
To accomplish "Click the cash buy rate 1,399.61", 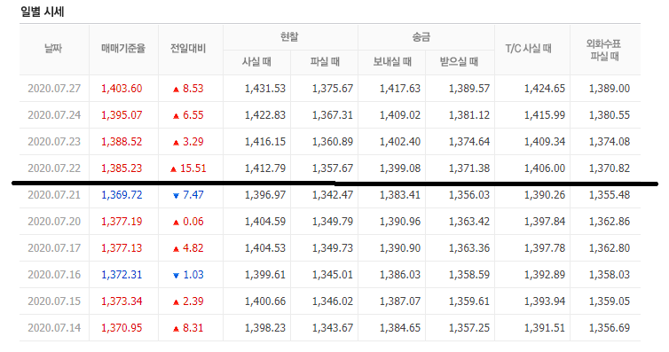I will pyautogui.click(x=265, y=275).
